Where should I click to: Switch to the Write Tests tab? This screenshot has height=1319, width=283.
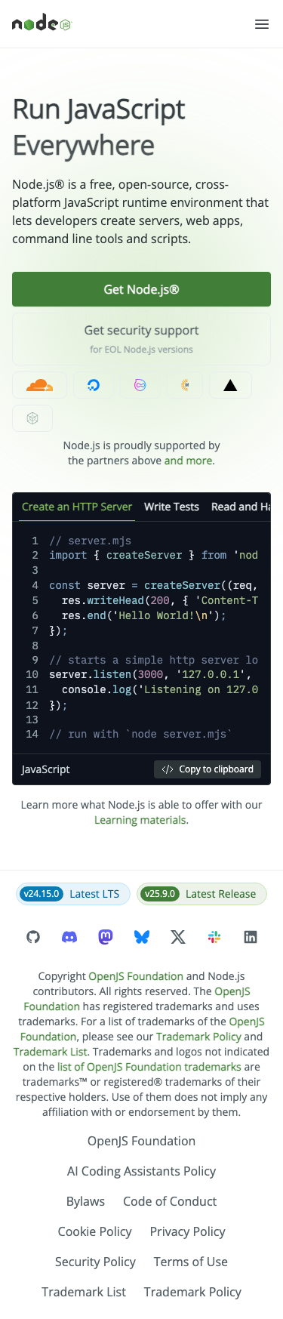coord(171,507)
